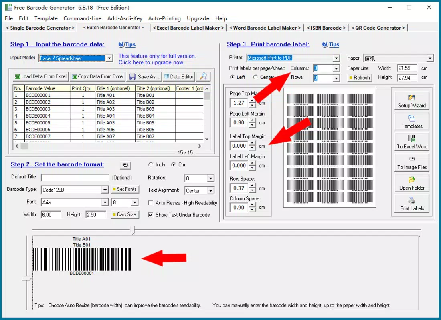Click the Load Data From Excel button
The width and height of the screenshot is (441, 320).
coord(40,76)
